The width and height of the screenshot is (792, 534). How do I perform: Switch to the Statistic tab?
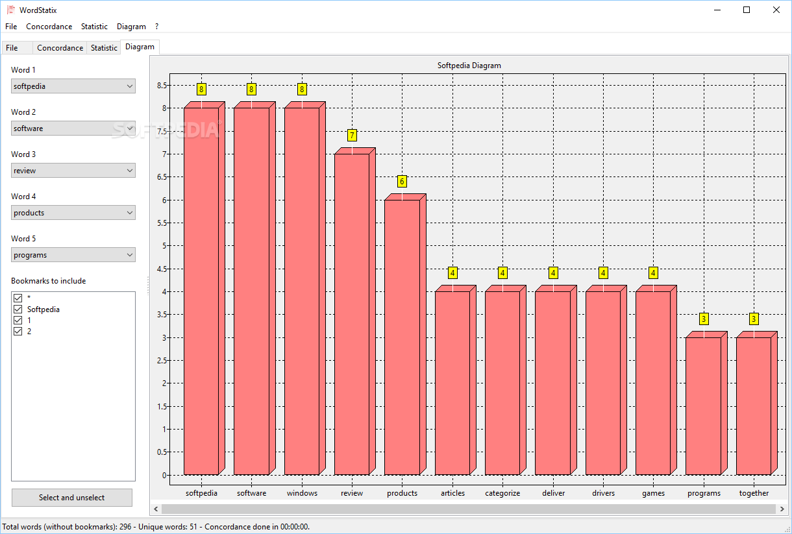coord(104,47)
